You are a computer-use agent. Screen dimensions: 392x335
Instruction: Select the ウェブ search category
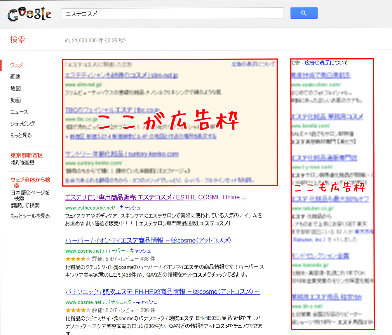[16, 65]
